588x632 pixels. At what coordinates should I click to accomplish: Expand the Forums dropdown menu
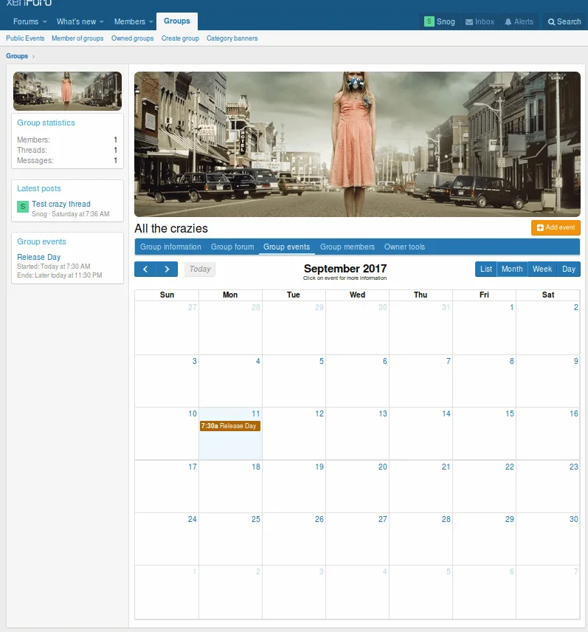coord(44,22)
